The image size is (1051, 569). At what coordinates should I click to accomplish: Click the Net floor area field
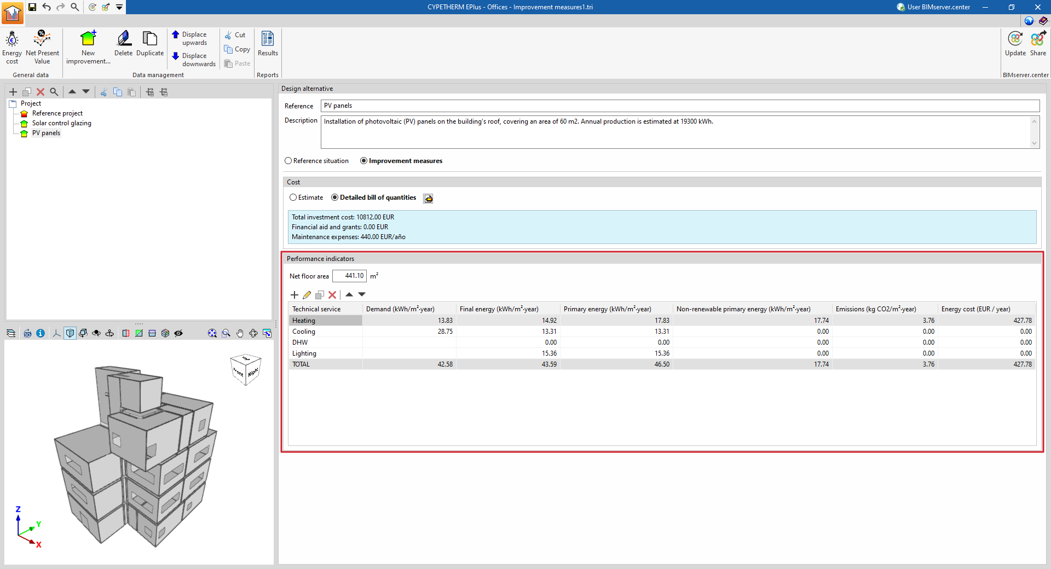(349, 276)
